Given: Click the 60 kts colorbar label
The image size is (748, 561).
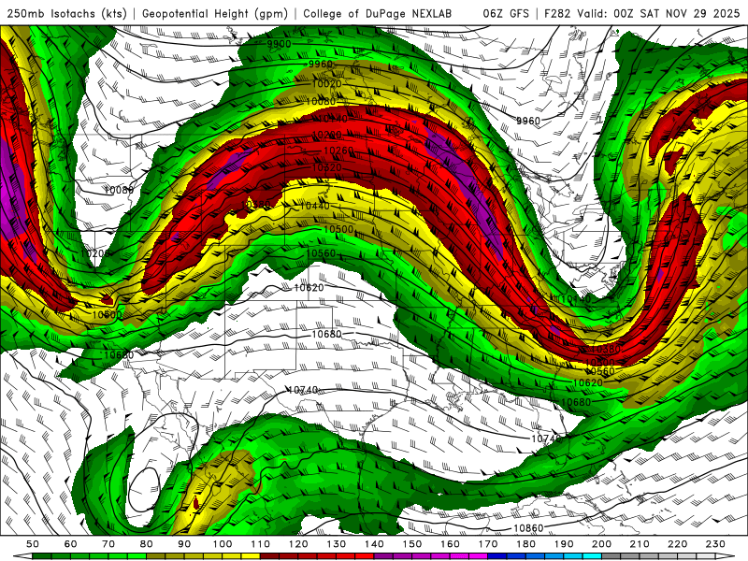Looking at the screenshot, I should [x=71, y=544].
